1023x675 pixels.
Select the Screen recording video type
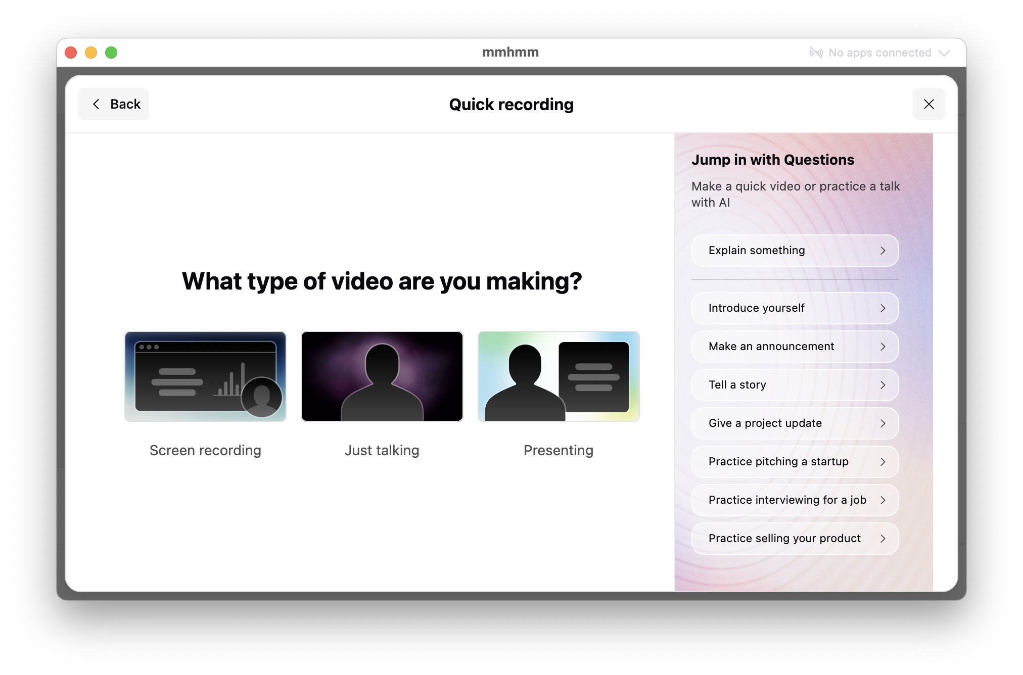[x=205, y=376]
